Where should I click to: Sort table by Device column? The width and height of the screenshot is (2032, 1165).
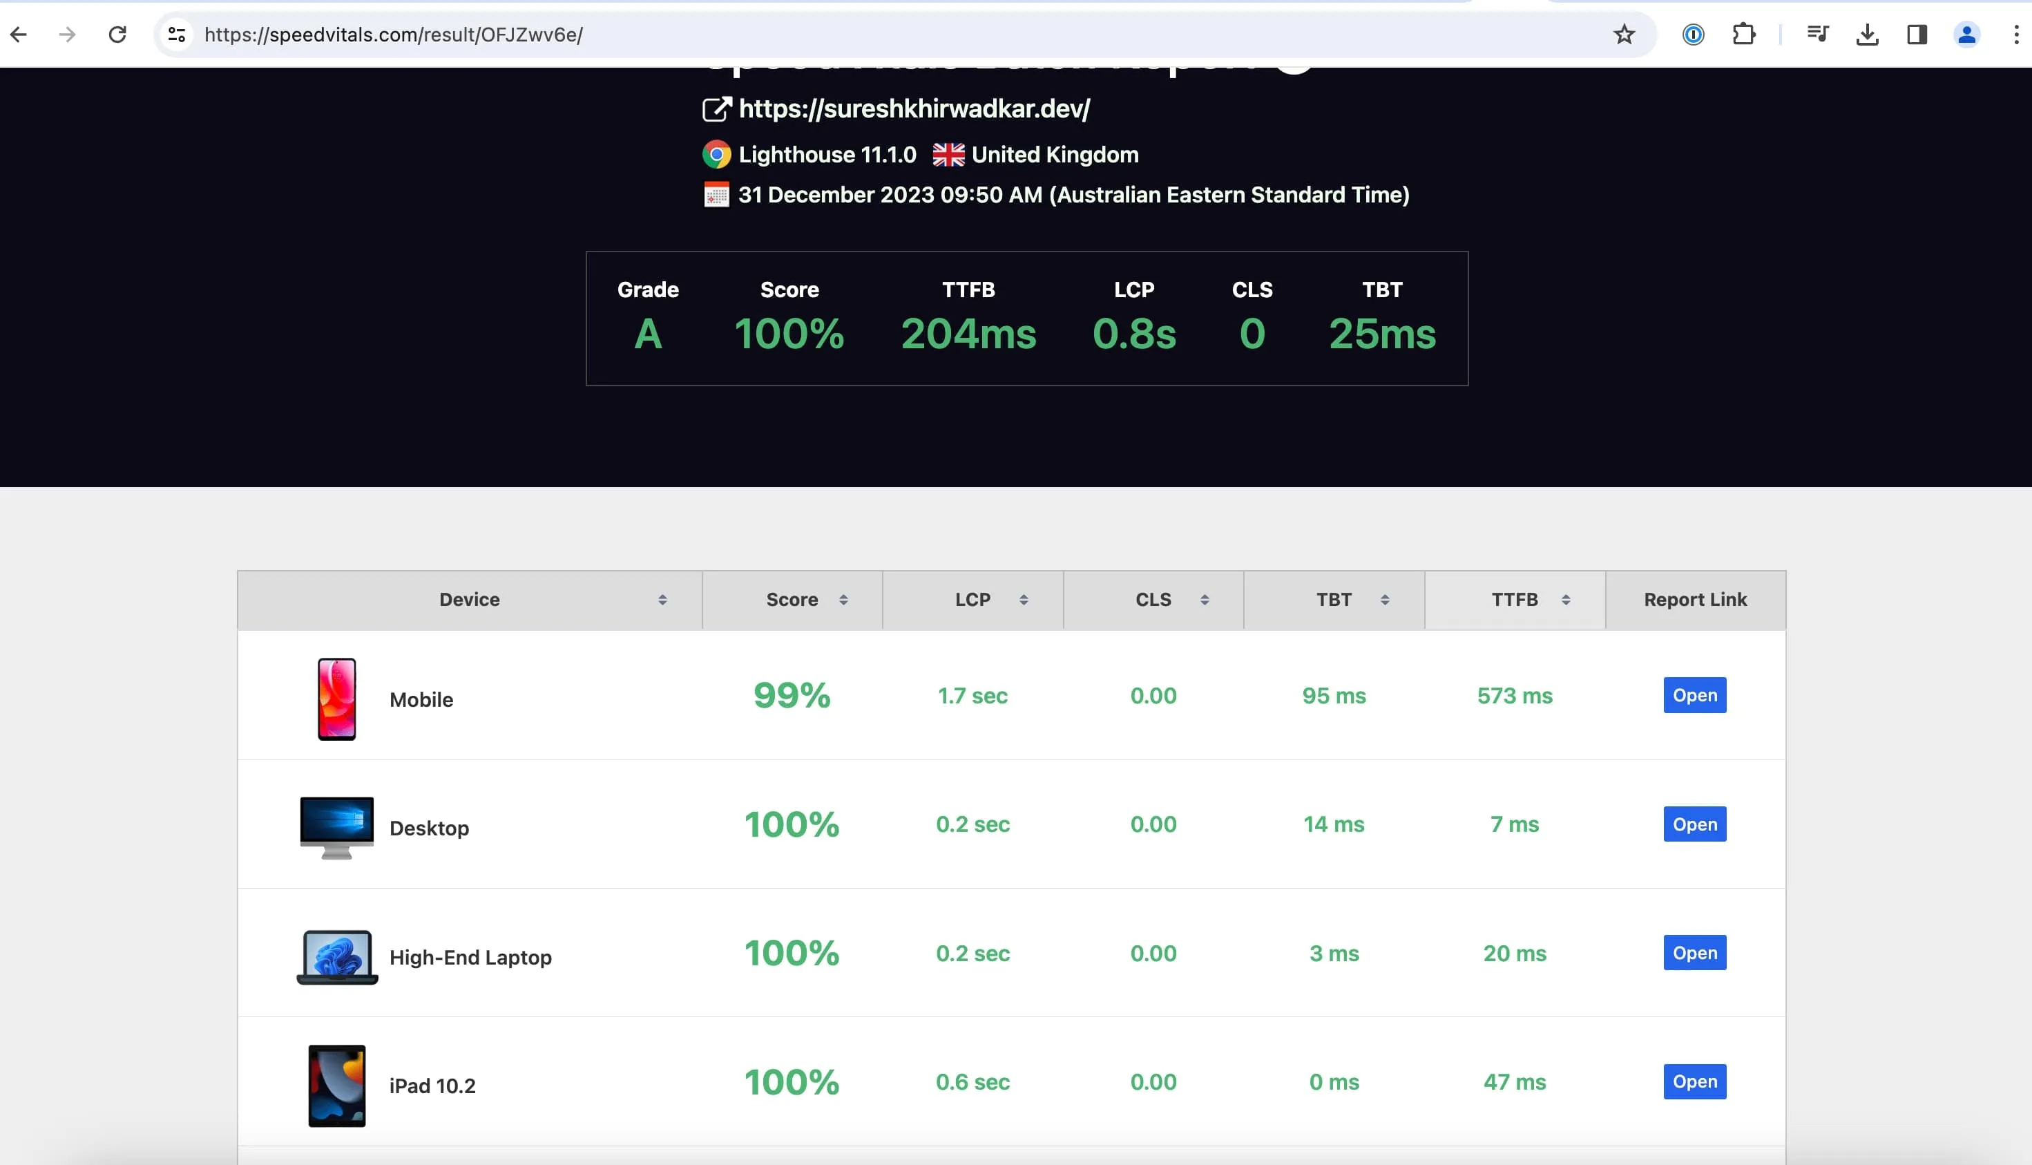tap(470, 600)
